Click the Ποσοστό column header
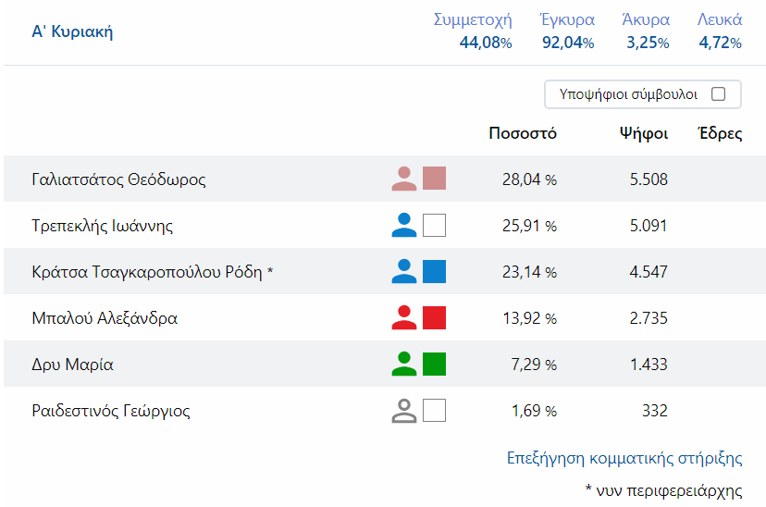This screenshot has width=766, height=507. tap(523, 133)
